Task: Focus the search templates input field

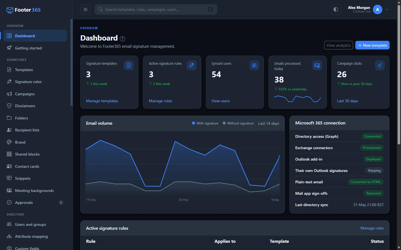Action: point(156,9)
